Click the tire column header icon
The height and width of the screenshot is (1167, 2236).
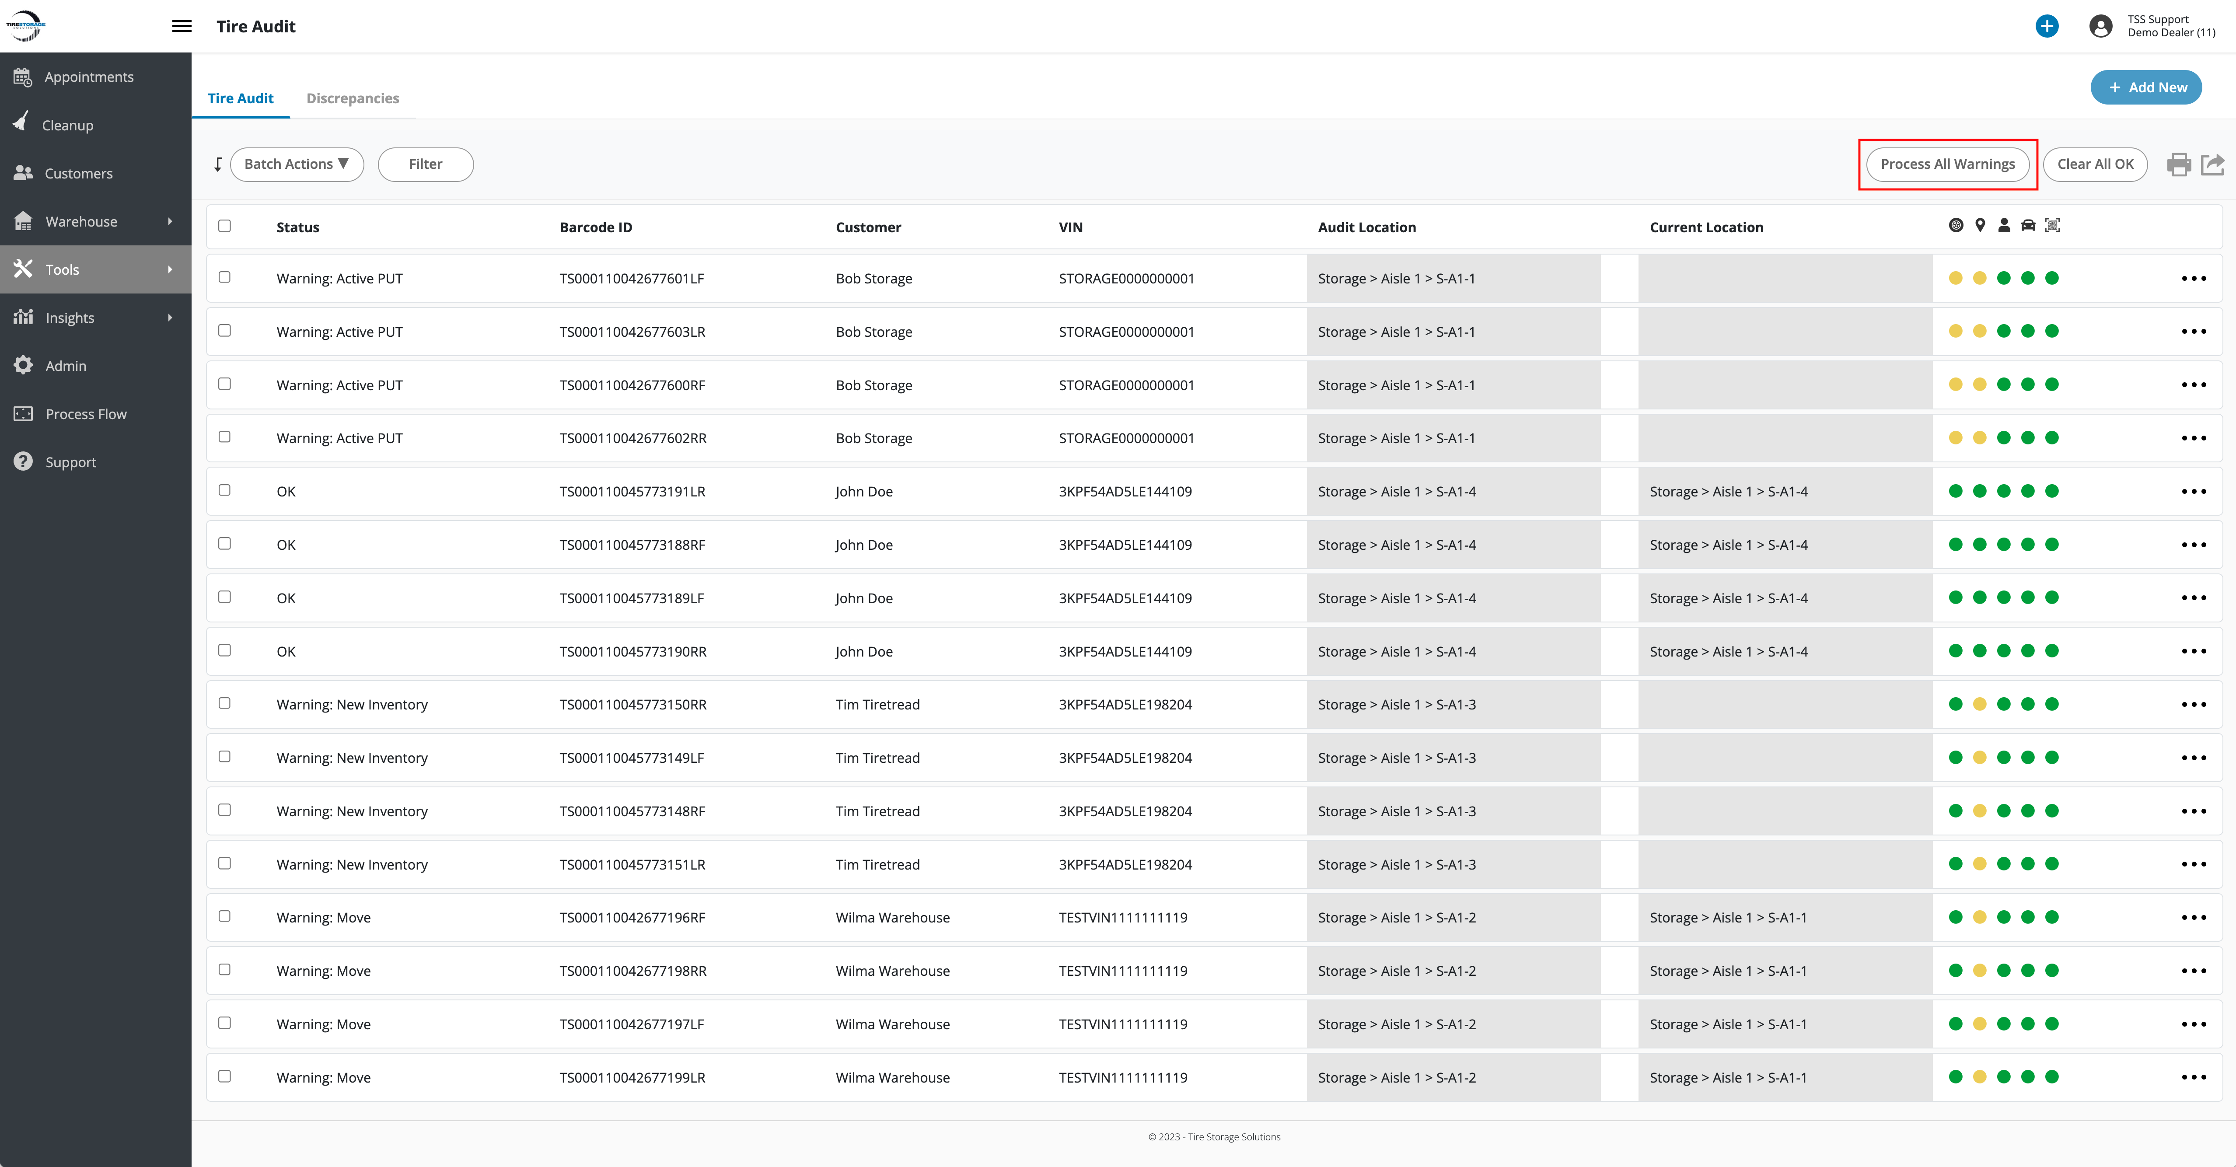tap(1956, 226)
